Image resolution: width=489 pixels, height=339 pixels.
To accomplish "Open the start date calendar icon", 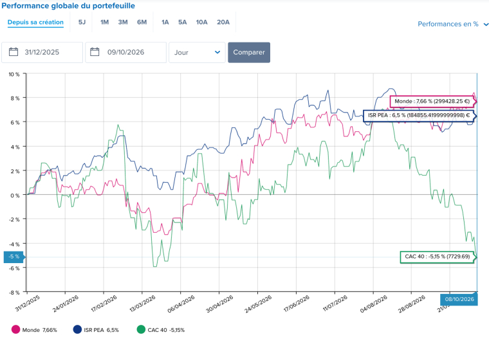I will tap(14, 51).
